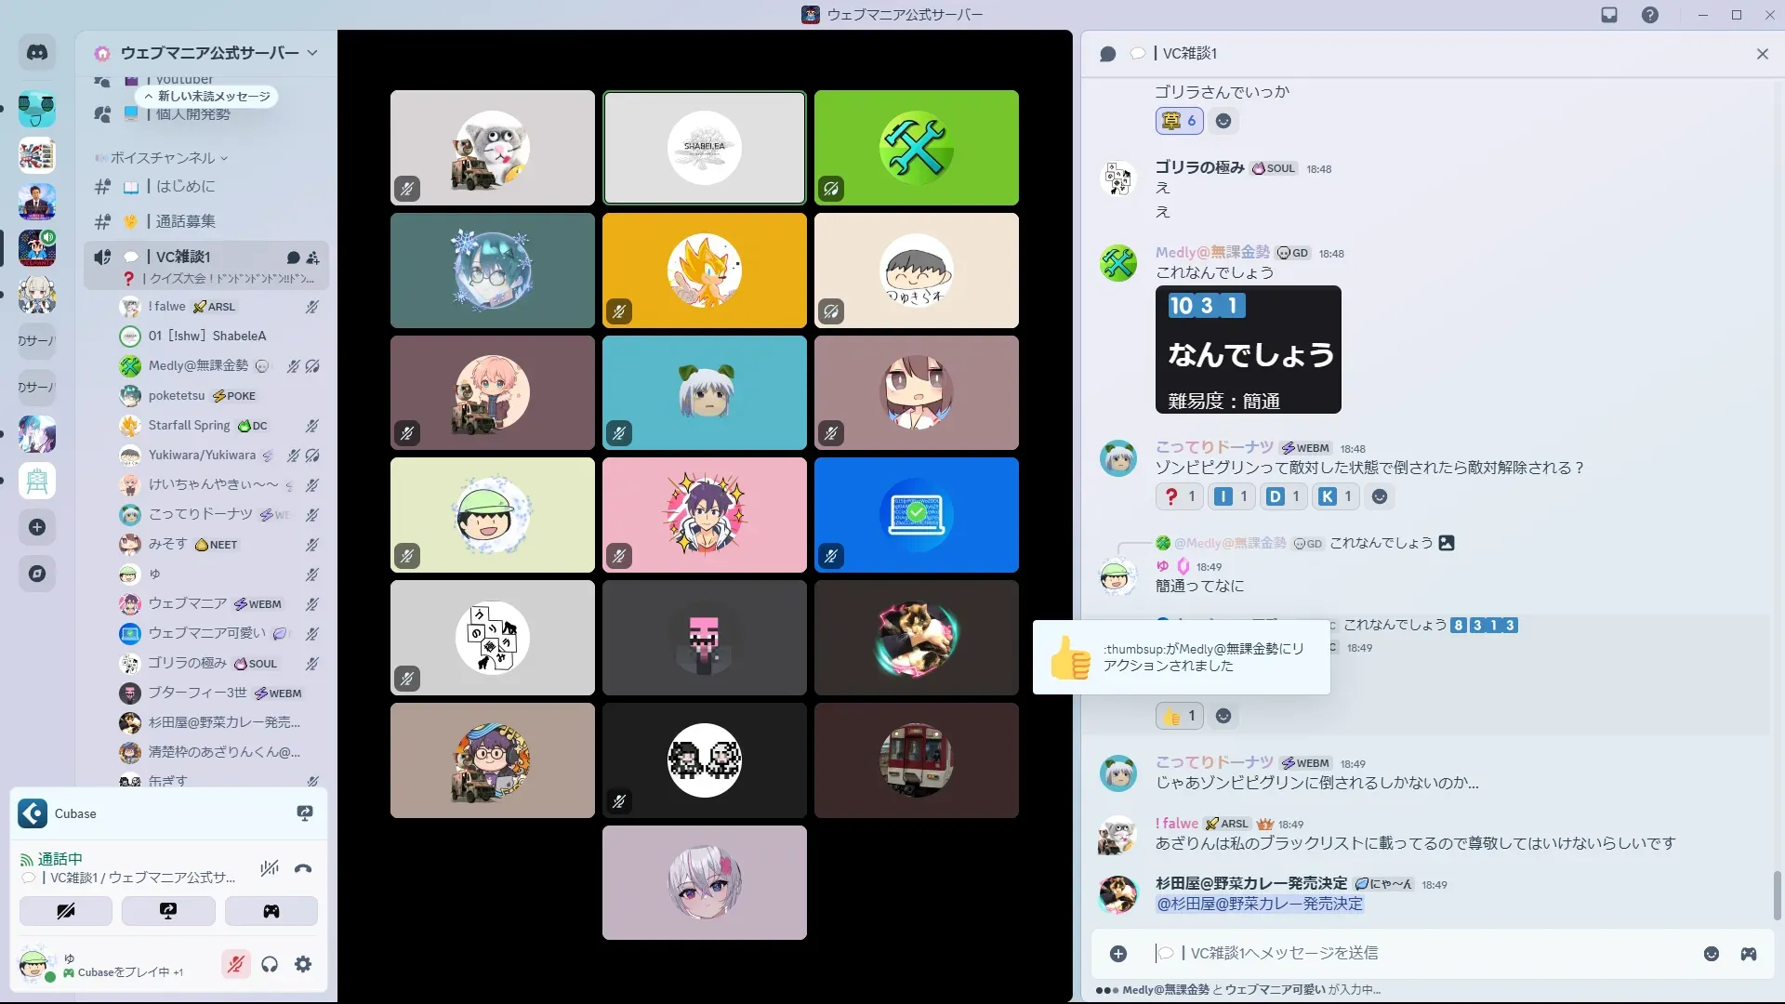Open attachment plus menu in message box

1118,954
